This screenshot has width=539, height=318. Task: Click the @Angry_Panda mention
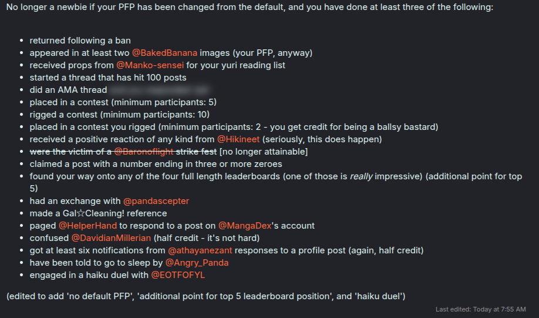[197, 263]
